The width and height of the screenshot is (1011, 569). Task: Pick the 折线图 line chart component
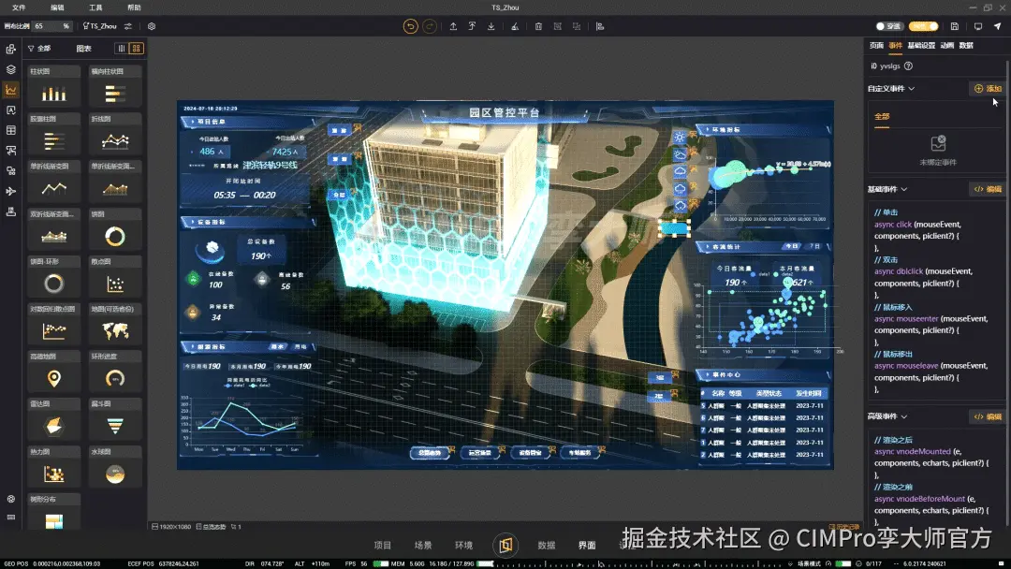point(115,136)
